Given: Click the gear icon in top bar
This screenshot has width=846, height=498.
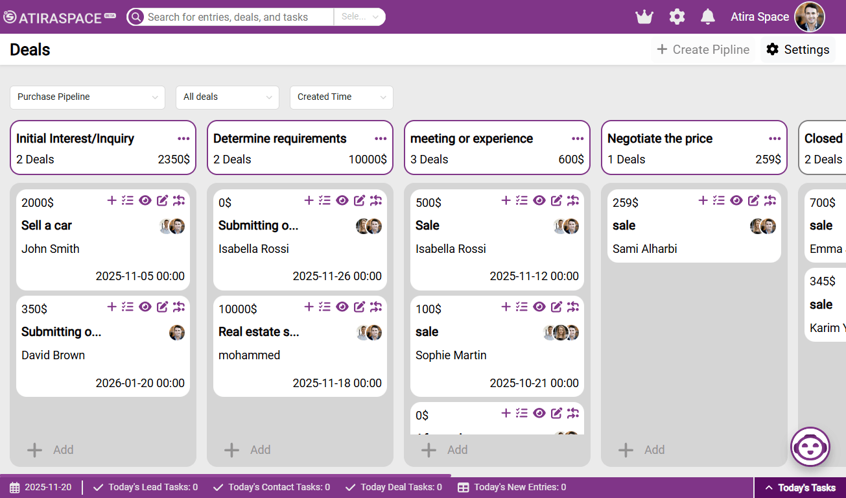Looking at the screenshot, I should click(x=677, y=17).
